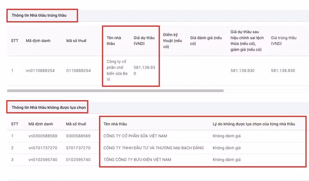This screenshot has width=309, height=181.
Task: Click the "Giá trúng thầu (VND)" column header
Action: (283, 41)
